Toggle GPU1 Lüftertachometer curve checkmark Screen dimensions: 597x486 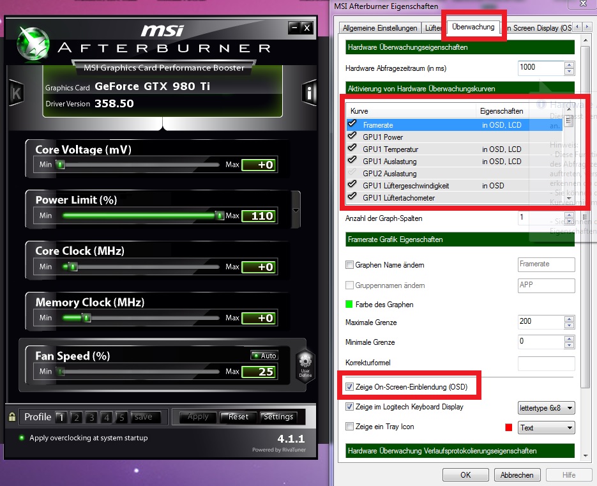click(352, 197)
